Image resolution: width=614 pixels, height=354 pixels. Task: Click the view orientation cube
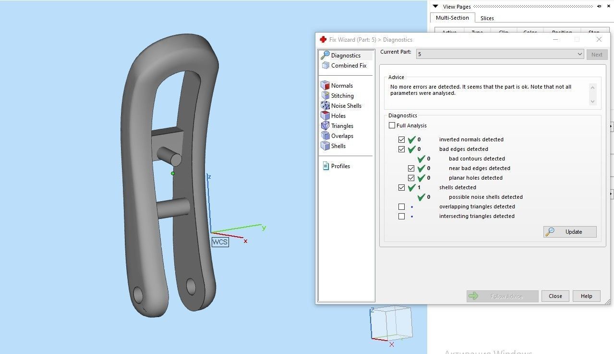(392, 323)
